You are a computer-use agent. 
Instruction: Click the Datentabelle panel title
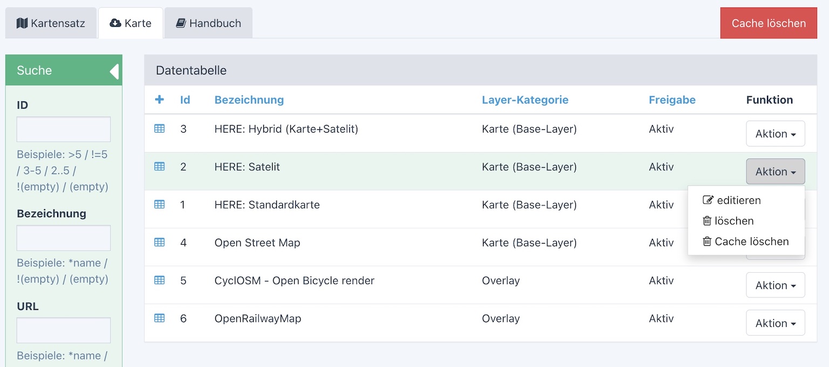coord(191,70)
